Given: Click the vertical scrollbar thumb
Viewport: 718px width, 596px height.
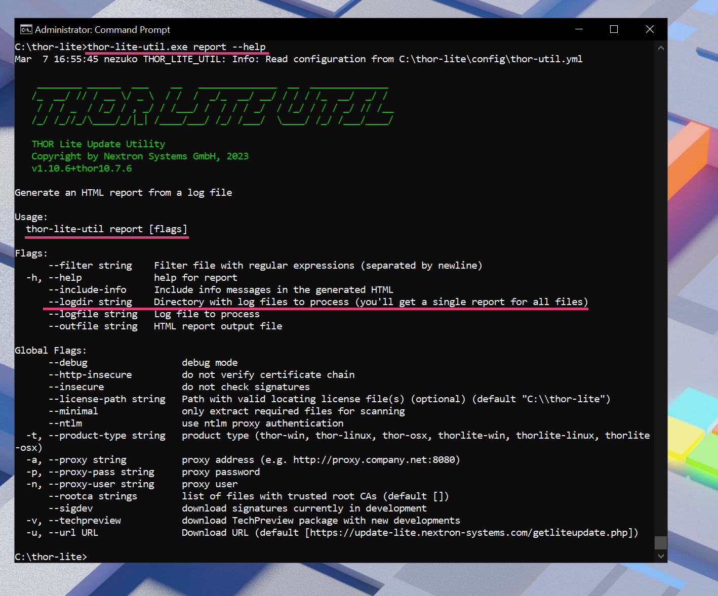Looking at the screenshot, I should [660, 542].
